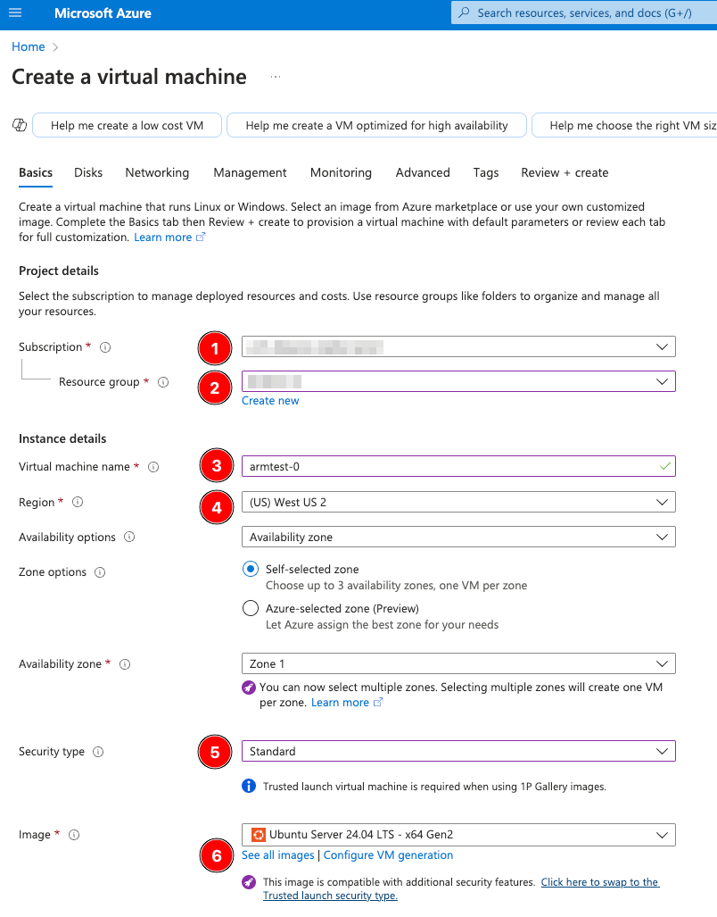The height and width of the screenshot is (917, 717).
Task: Go to the Monitoring tab
Action: [341, 172]
